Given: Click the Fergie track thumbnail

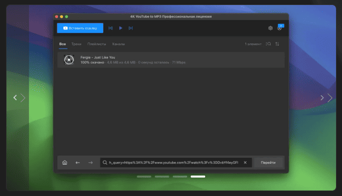Looking at the screenshot, I should pyautogui.click(x=69, y=60).
